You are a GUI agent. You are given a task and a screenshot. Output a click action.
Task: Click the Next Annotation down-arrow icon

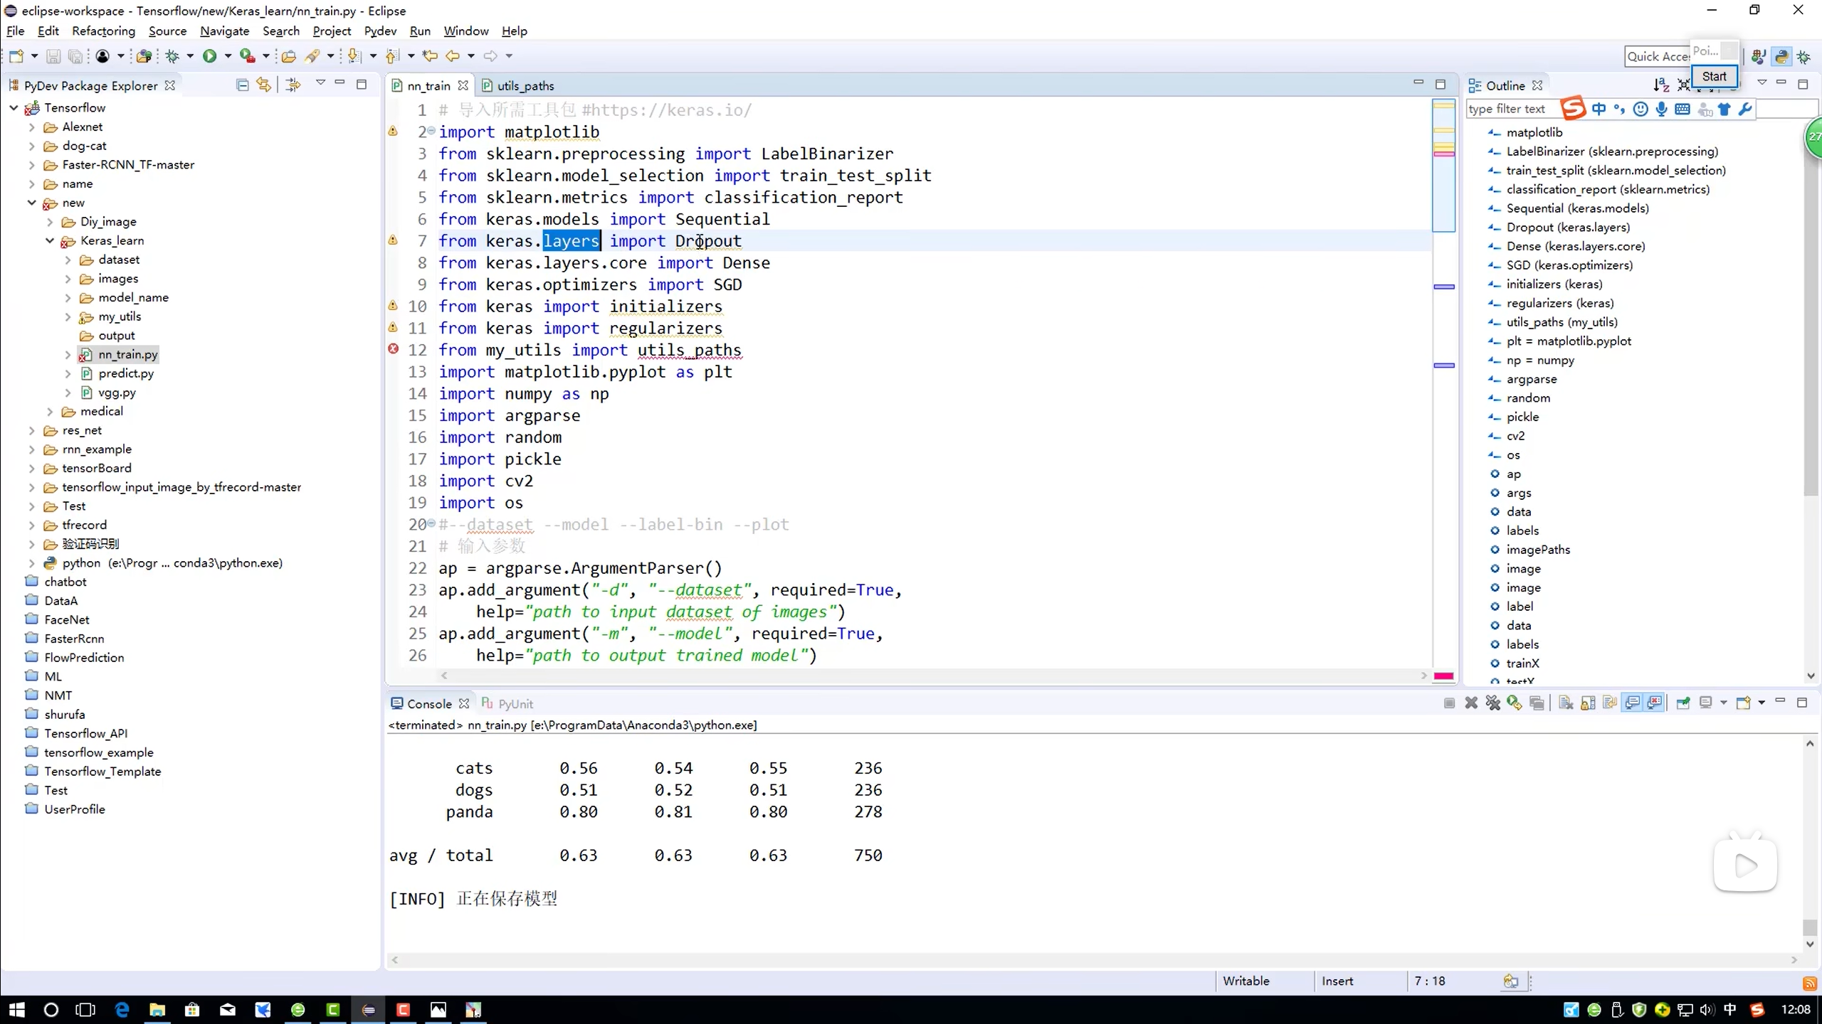[354, 55]
